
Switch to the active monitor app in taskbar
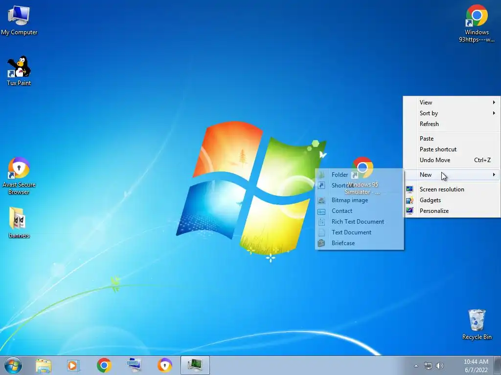click(195, 365)
